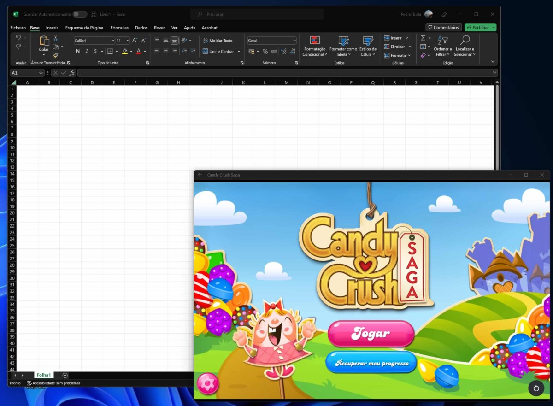
Task: Click the Redo arrow in Anular group
Action: 18,47
